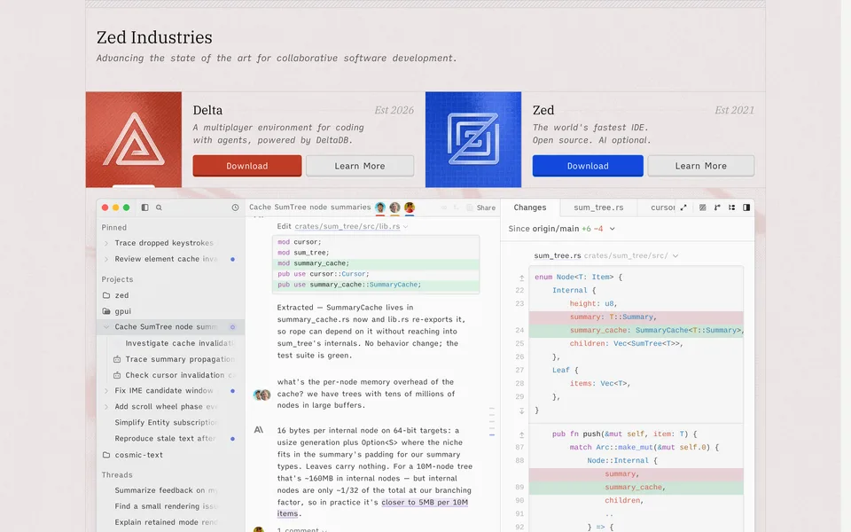The height and width of the screenshot is (532, 851).
Task: Open Find a small rendering issue thread
Action: coord(166,506)
